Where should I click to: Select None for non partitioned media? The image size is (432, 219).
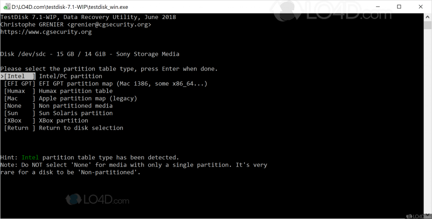coord(58,106)
